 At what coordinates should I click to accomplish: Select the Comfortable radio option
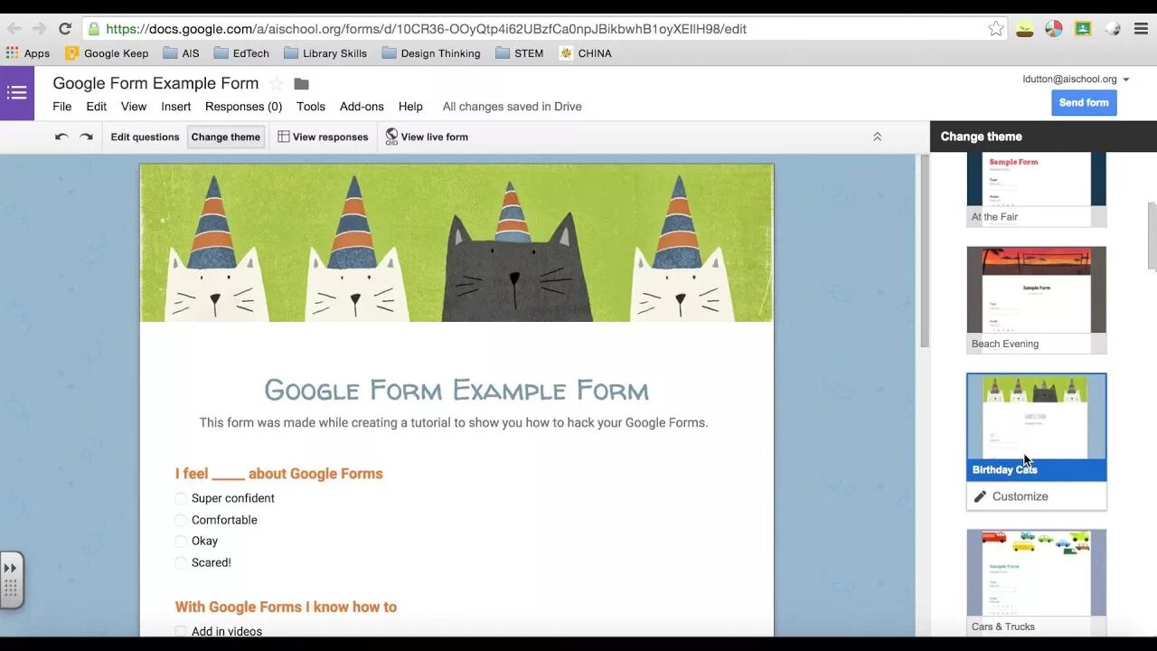[x=181, y=520]
